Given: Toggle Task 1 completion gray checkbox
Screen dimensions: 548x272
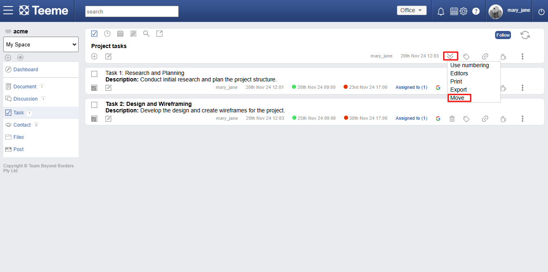Looking at the screenshot, I should point(94,88).
